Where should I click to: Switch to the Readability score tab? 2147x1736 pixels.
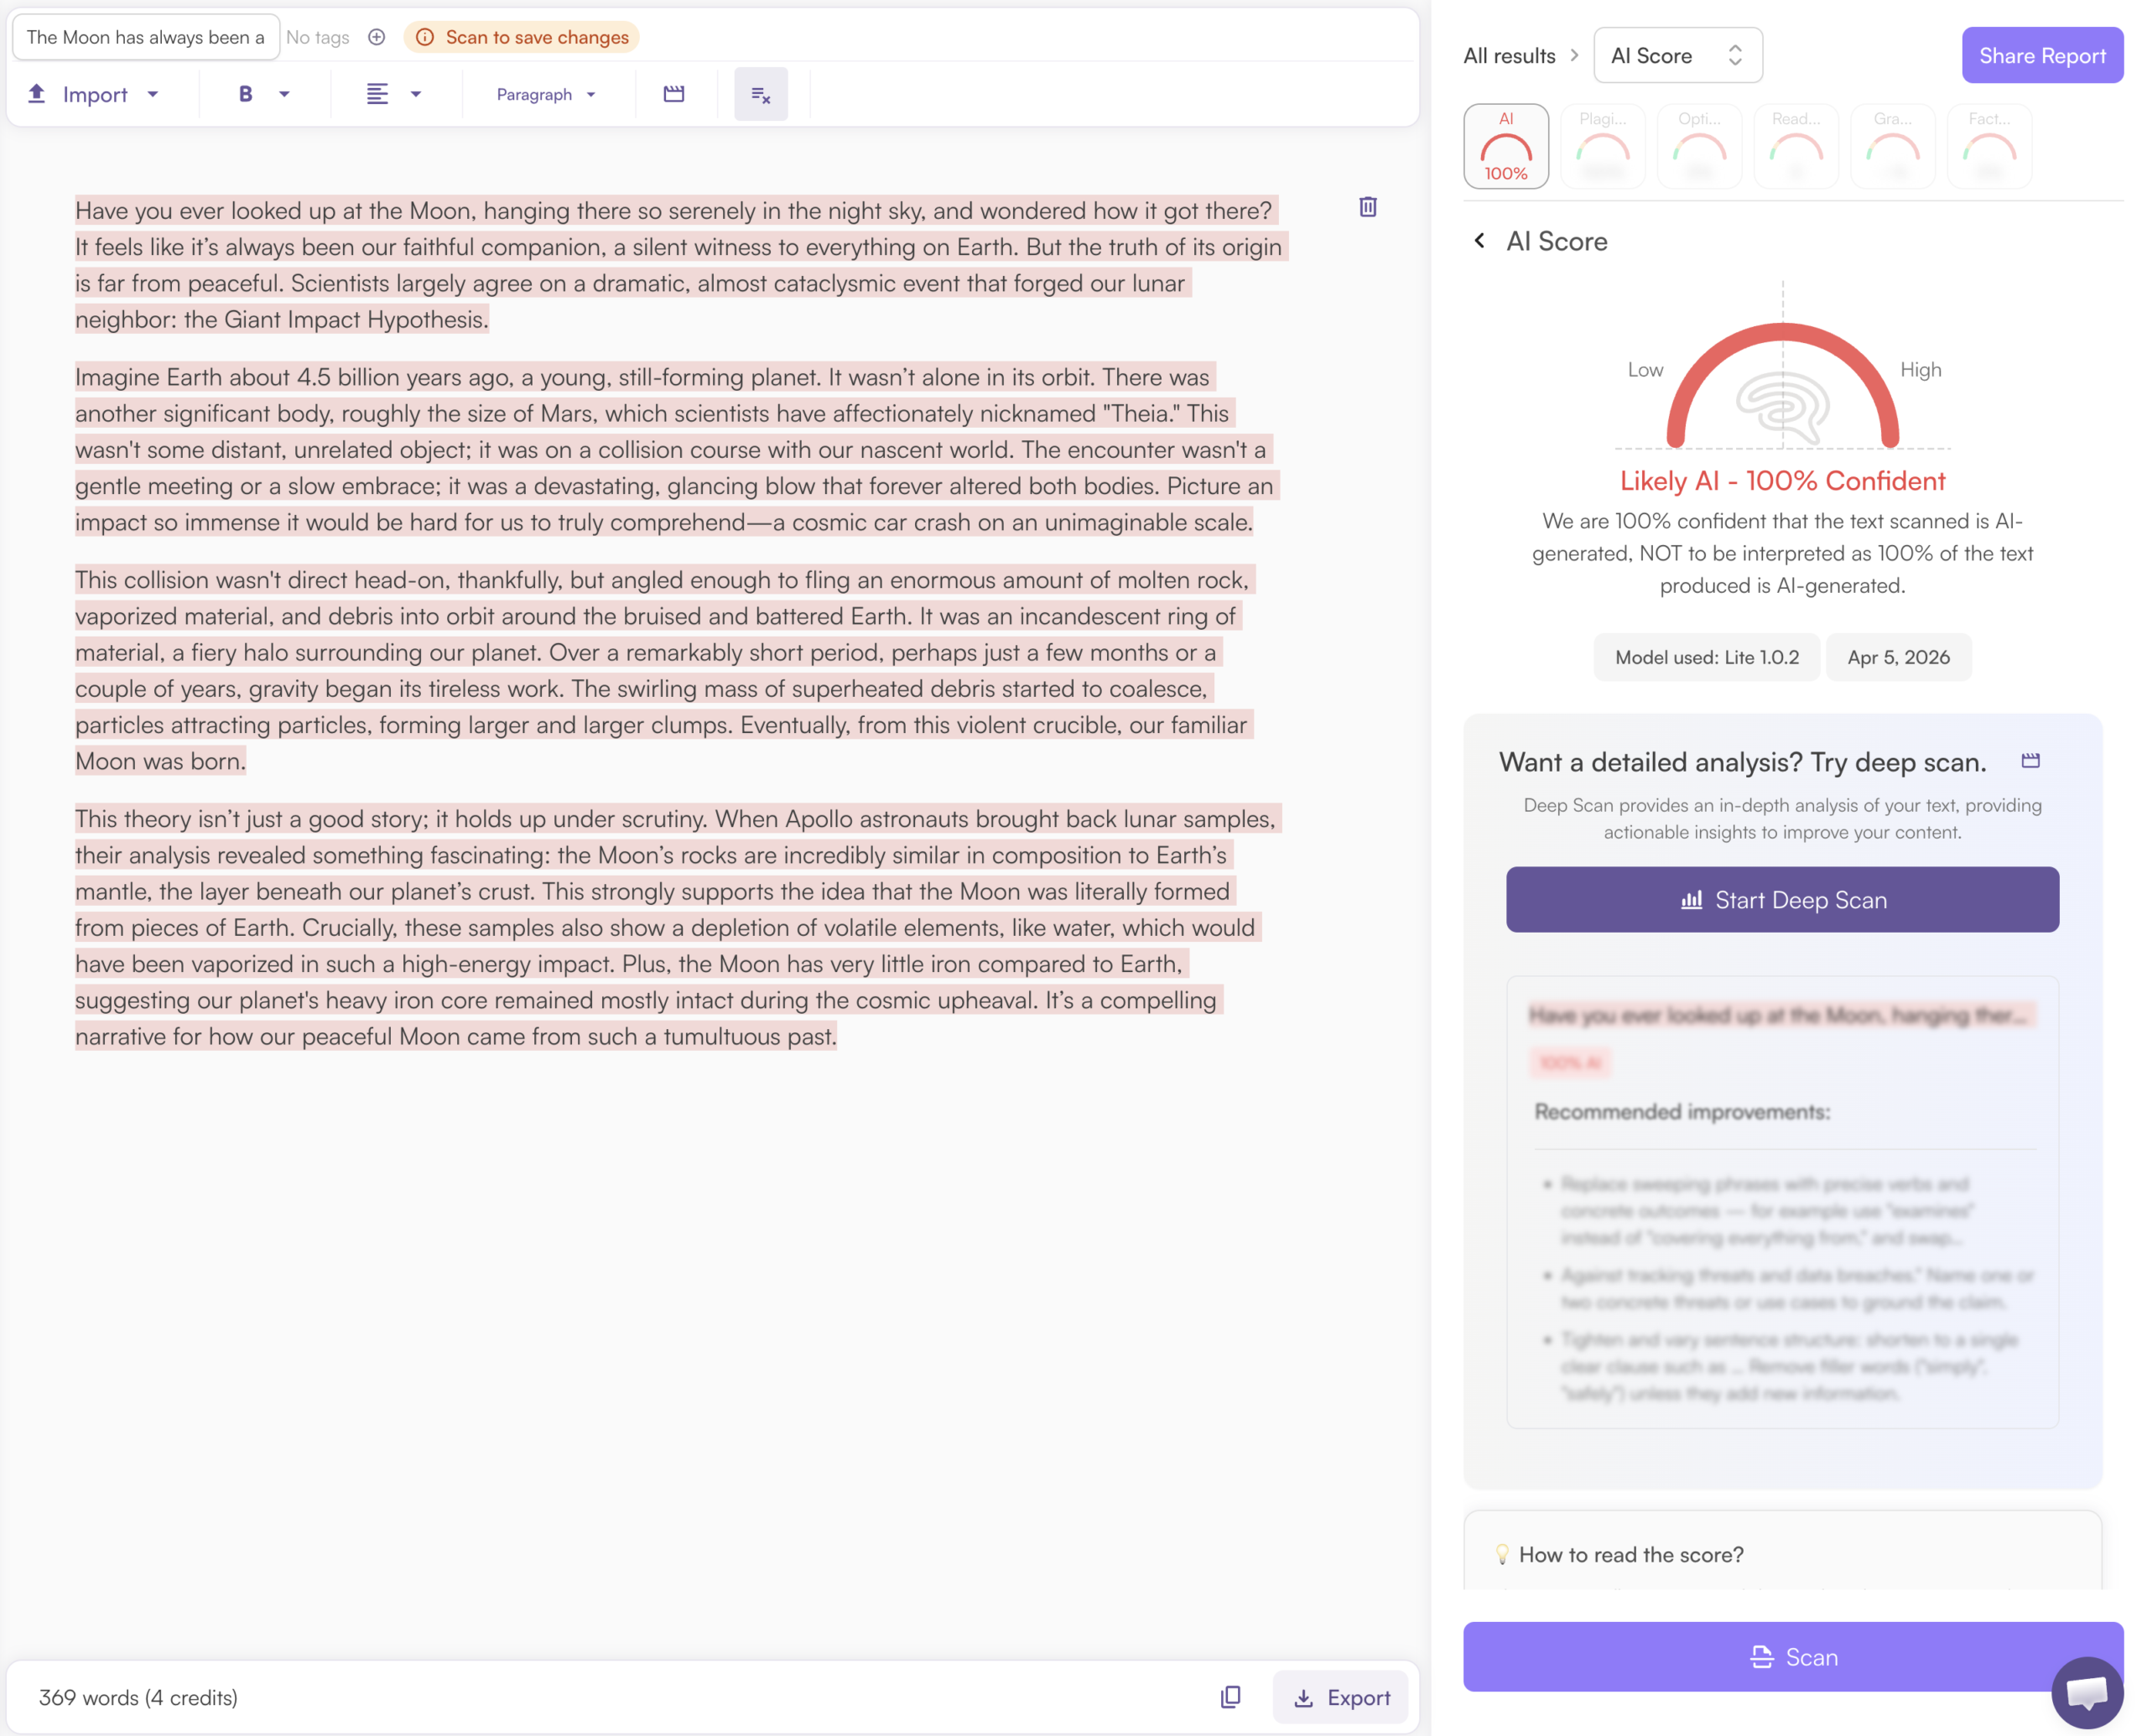click(1795, 146)
